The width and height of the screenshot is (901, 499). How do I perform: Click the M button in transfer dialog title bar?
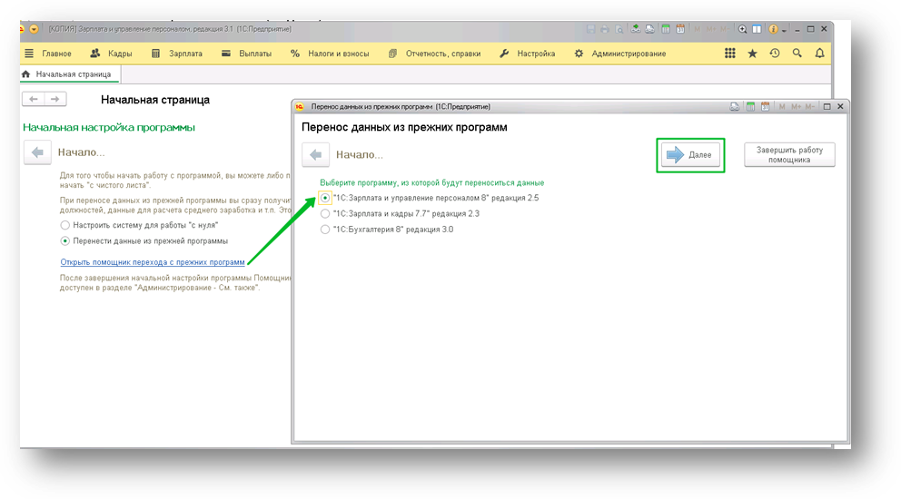pos(781,107)
